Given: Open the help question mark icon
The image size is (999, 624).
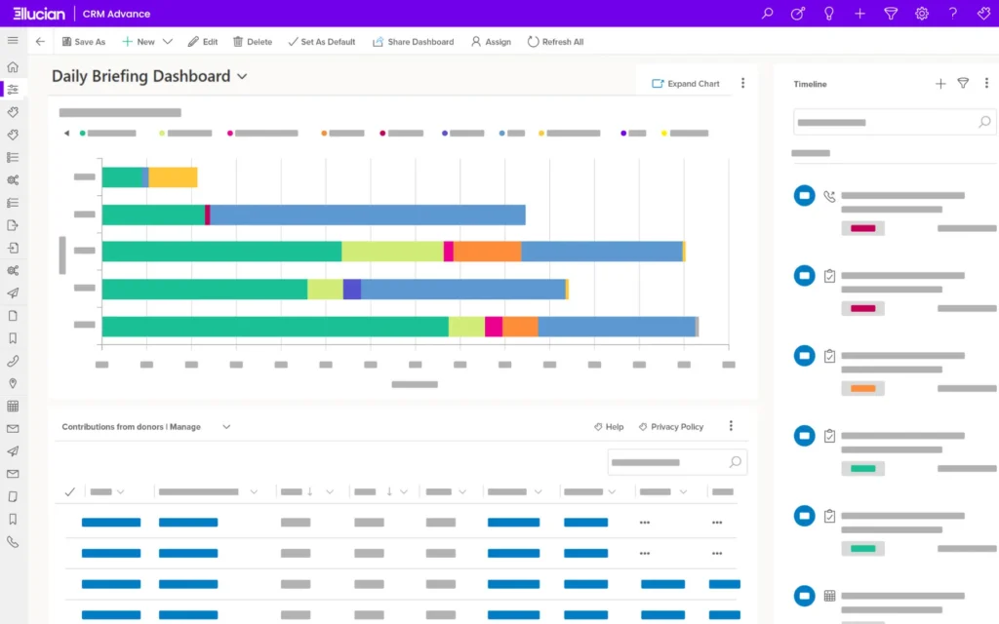Looking at the screenshot, I should [952, 14].
